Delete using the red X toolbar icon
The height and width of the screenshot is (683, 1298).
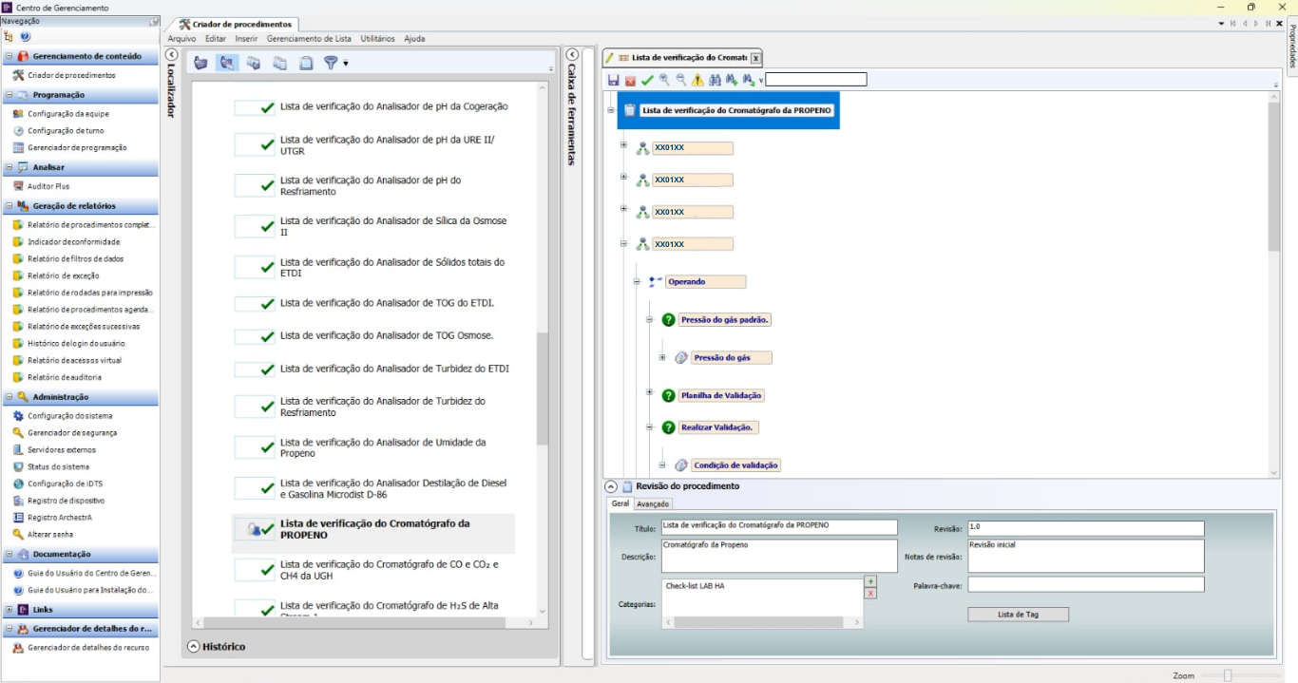tap(630, 79)
